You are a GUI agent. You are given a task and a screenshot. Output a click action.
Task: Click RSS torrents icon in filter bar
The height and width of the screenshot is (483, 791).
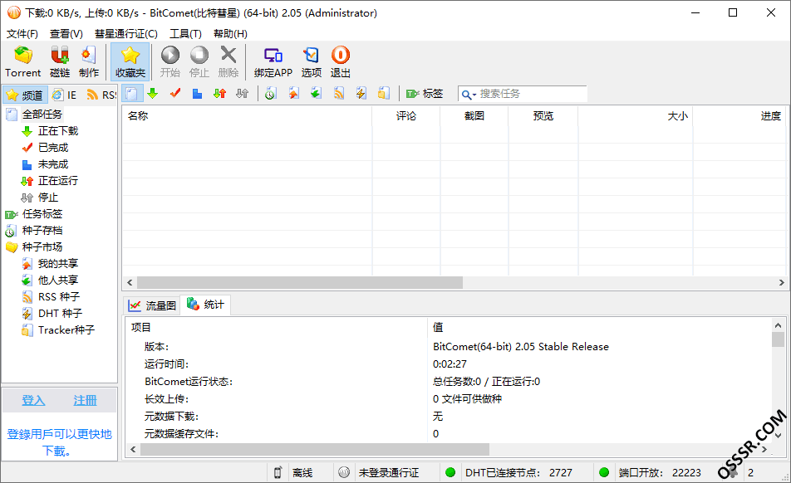tap(338, 94)
